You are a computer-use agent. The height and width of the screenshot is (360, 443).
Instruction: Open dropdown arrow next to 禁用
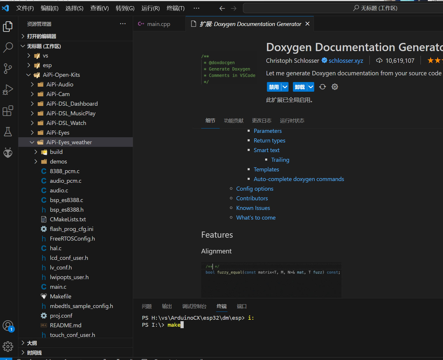click(285, 87)
